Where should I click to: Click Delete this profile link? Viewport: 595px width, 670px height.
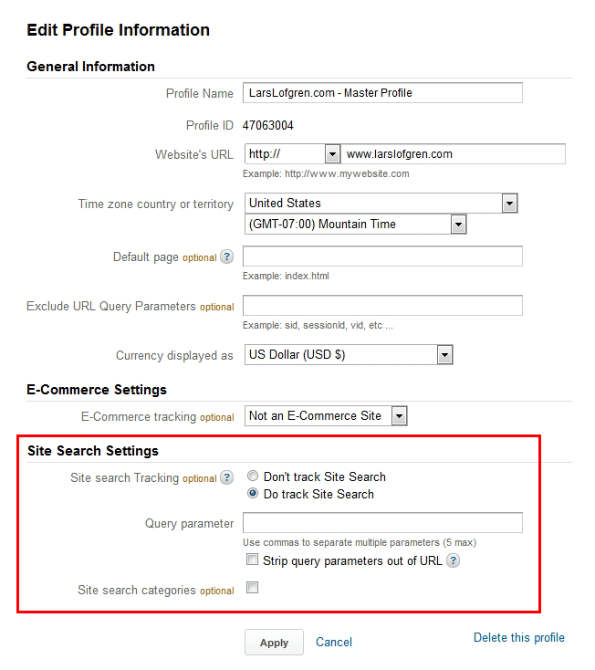[518, 638]
